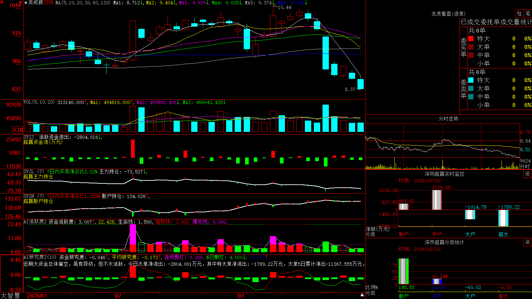Click the 975 price axis label
The width and height of the screenshot is (532, 299).
16,33
